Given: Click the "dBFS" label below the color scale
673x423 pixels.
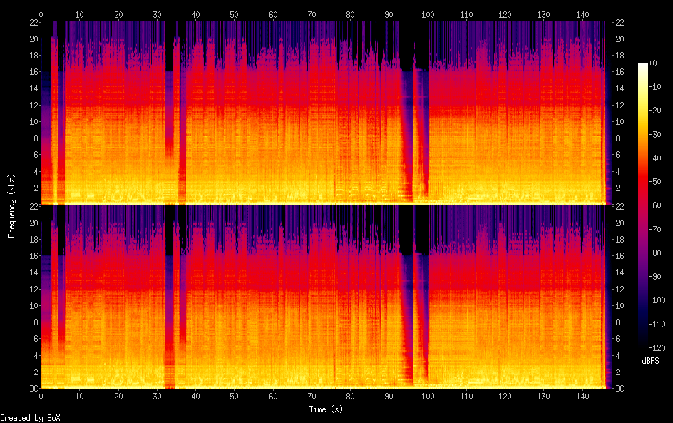Looking at the screenshot, I should 650,362.
